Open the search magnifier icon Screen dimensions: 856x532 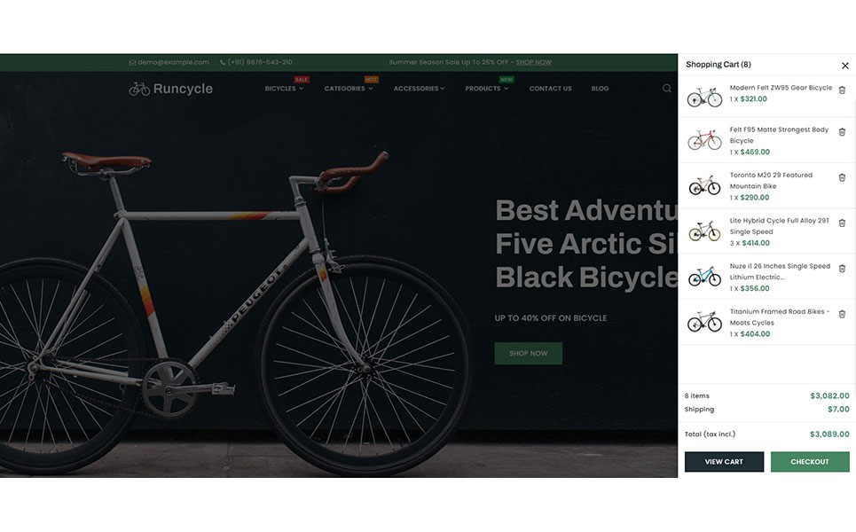tap(666, 89)
